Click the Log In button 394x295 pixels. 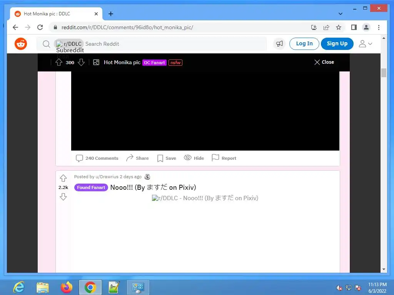click(x=304, y=44)
